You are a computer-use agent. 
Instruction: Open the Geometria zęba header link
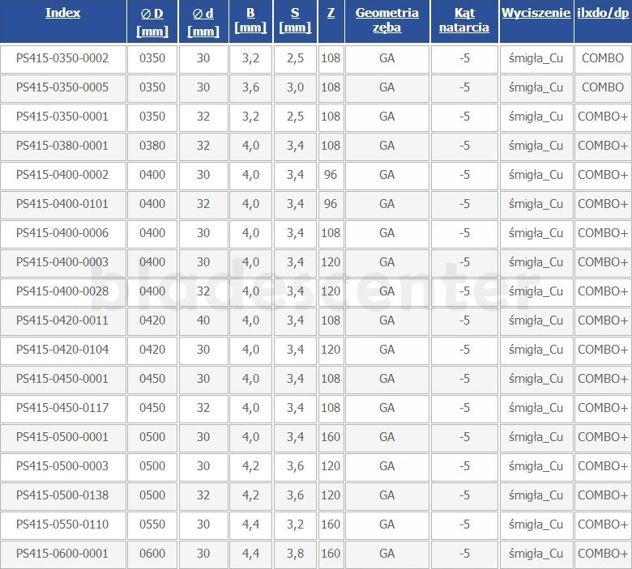387,20
